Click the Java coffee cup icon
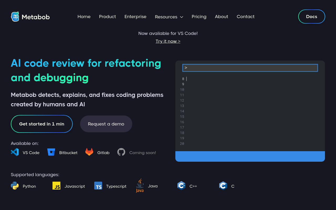The image size is (336, 210). pos(140,185)
